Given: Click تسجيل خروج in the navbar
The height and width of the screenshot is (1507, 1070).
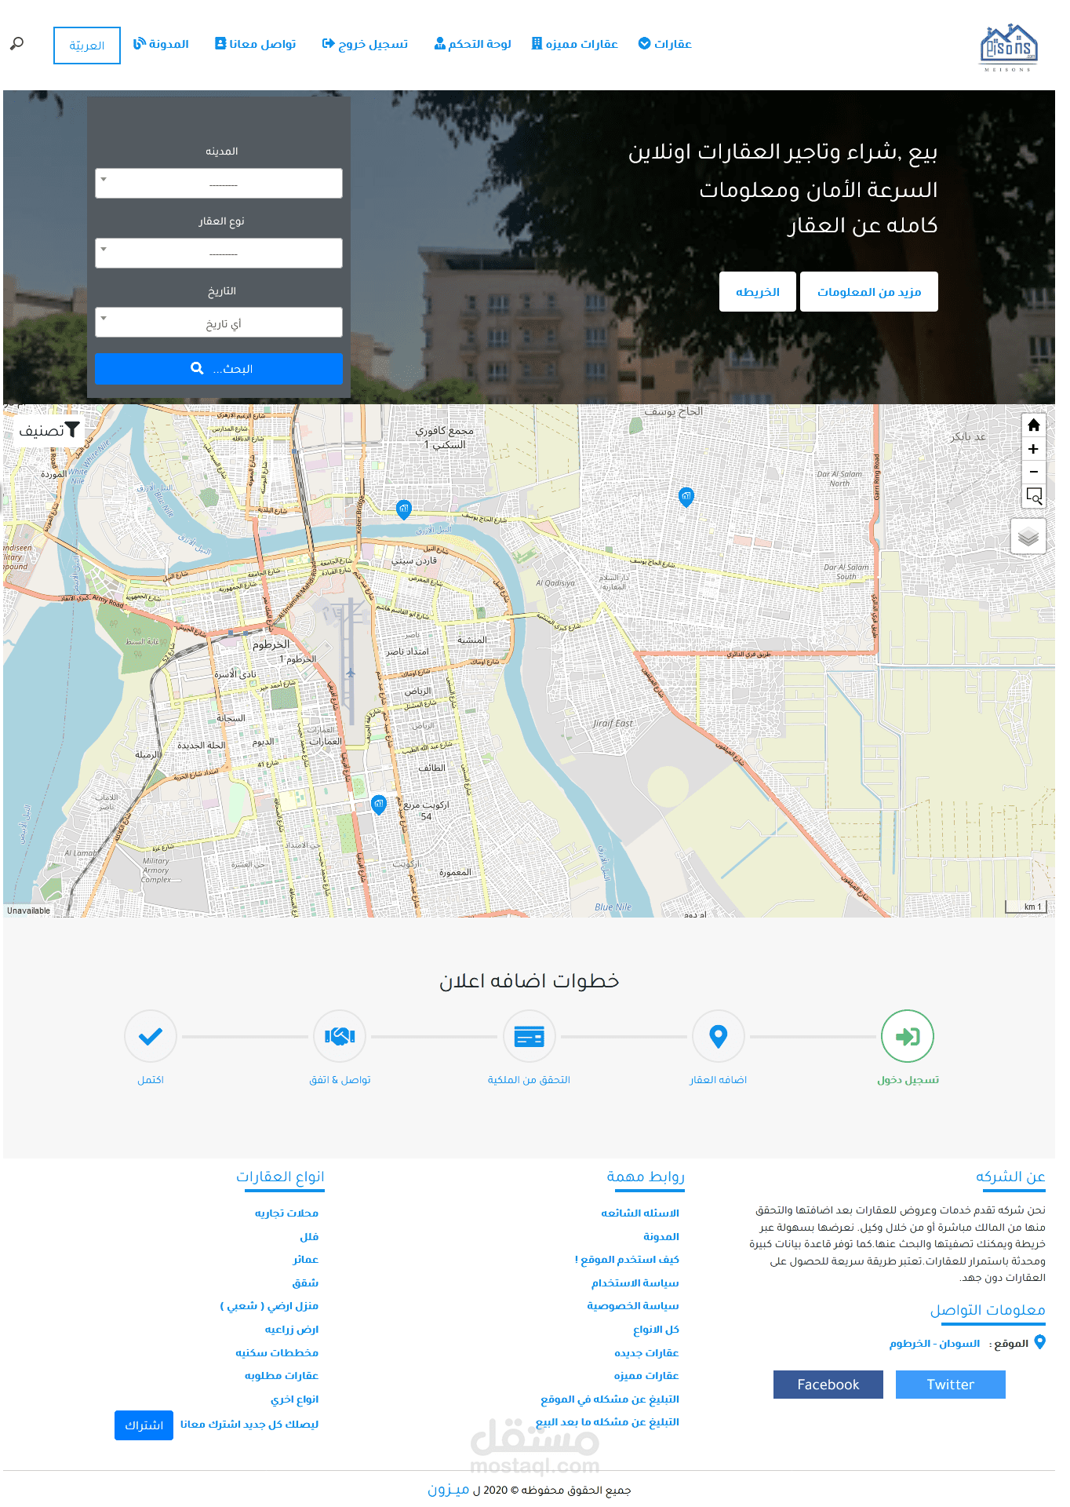Looking at the screenshot, I should [x=365, y=44].
